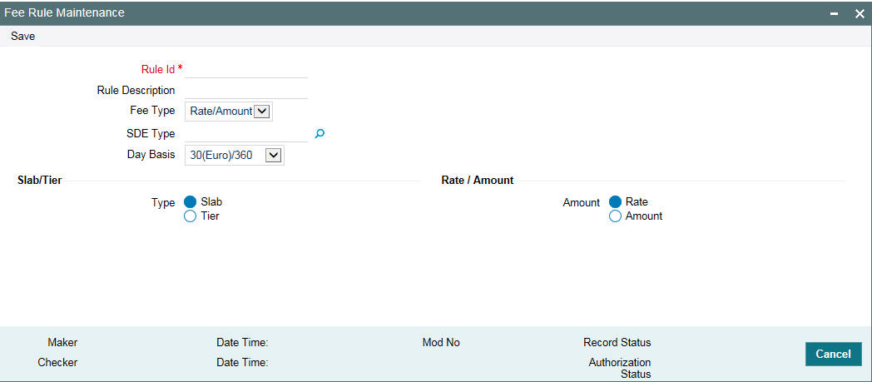Click the Rate / Amount section heading
This screenshot has width=872, height=382.
point(477,181)
